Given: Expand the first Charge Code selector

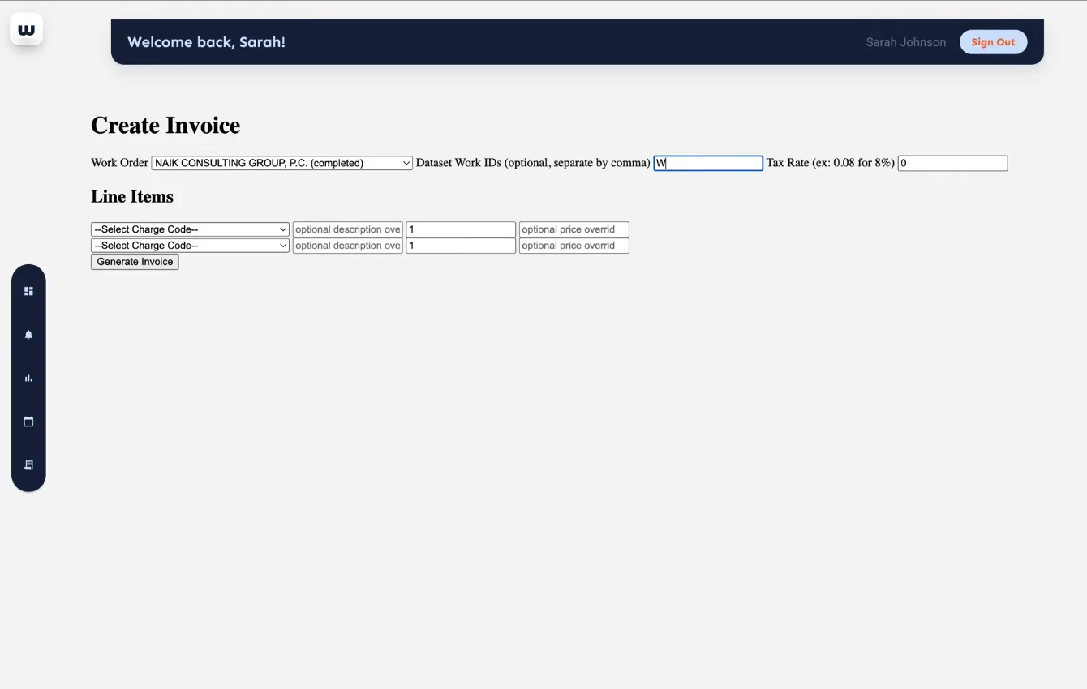Looking at the screenshot, I should pos(189,229).
